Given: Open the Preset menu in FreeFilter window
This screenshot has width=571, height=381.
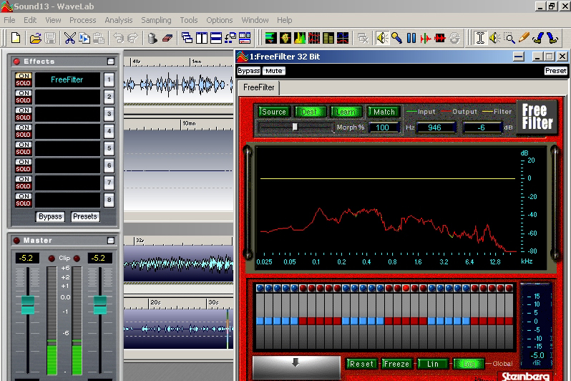Looking at the screenshot, I should [555, 71].
